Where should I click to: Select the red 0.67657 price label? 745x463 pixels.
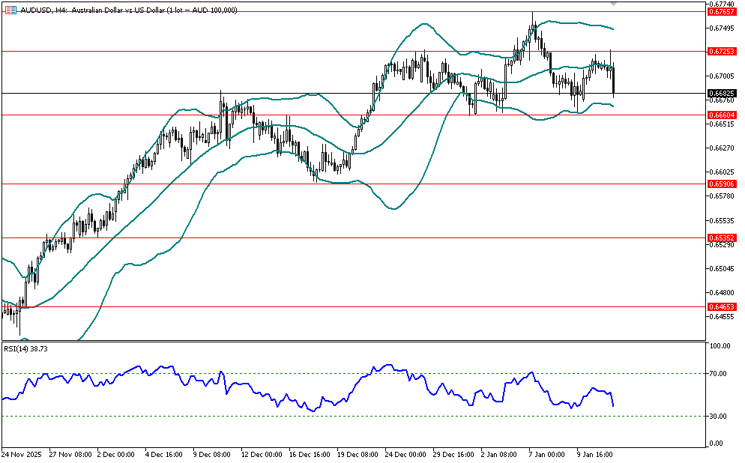point(720,12)
